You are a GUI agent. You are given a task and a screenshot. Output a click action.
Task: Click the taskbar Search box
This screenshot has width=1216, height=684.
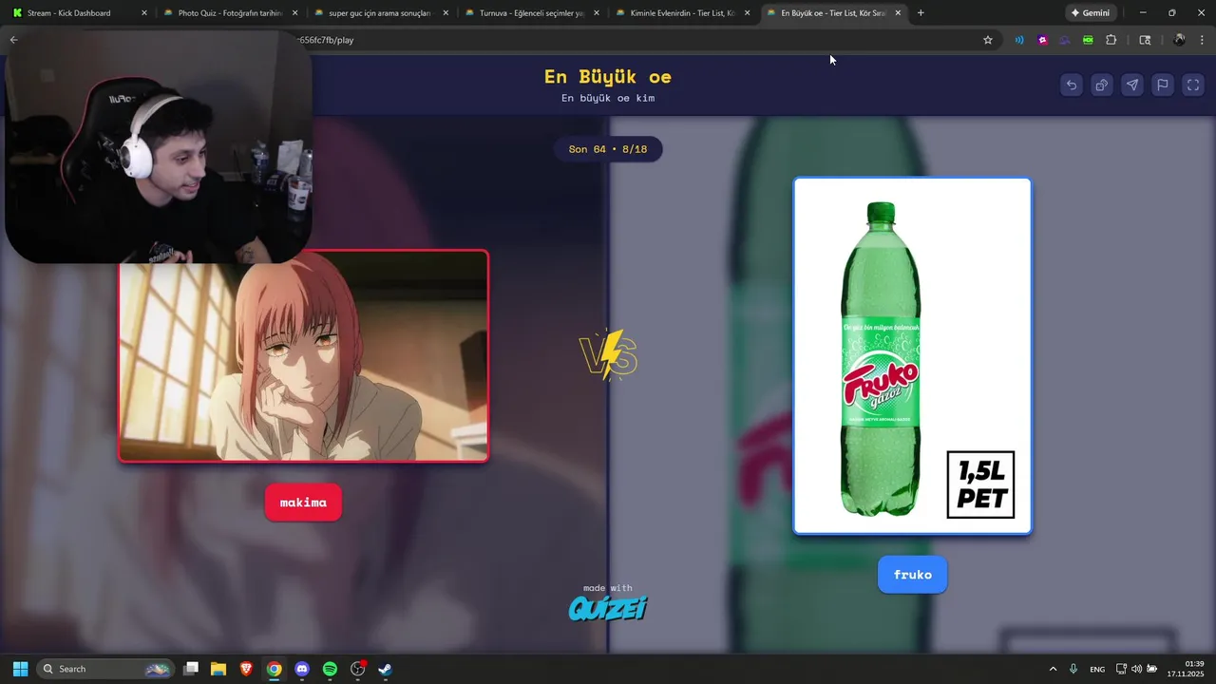pyautogui.click(x=106, y=669)
